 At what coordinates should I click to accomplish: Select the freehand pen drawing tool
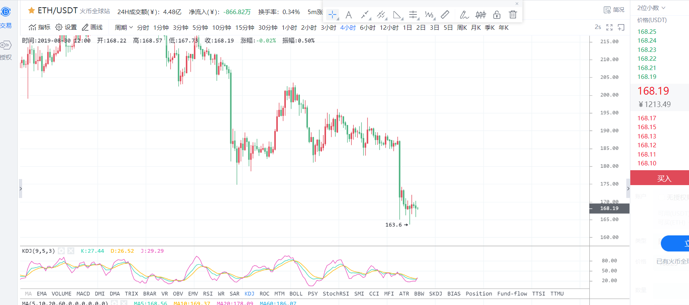[x=464, y=15]
